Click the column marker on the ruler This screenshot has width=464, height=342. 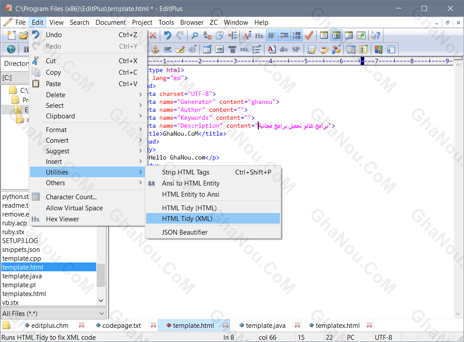click(x=362, y=61)
